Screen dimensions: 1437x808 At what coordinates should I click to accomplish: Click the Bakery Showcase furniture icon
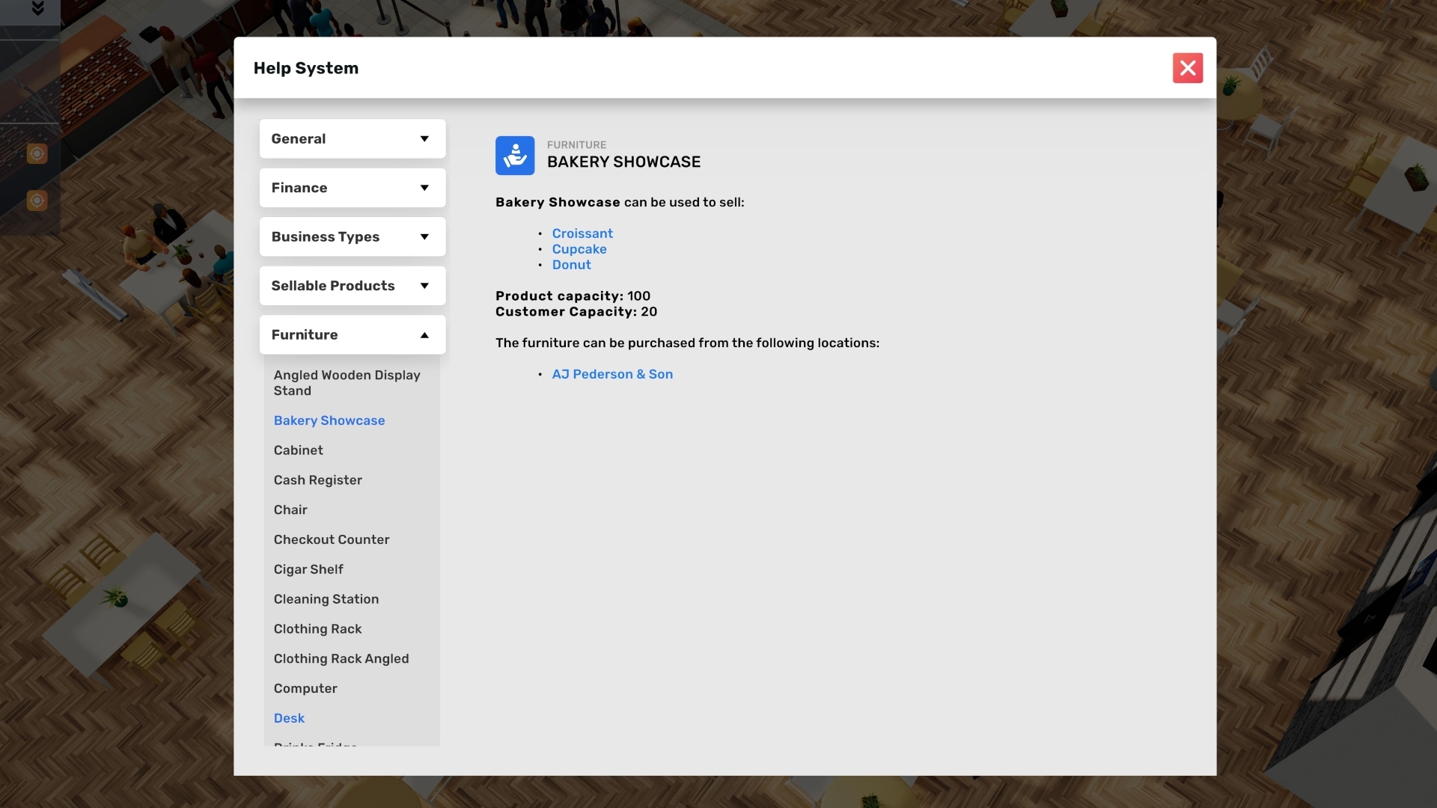pyautogui.click(x=515, y=156)
